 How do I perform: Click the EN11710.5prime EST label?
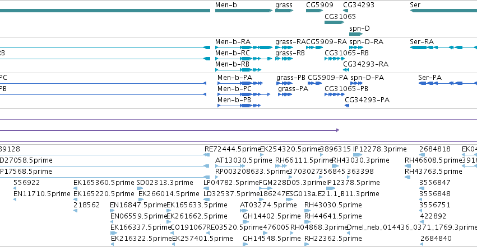42,193
